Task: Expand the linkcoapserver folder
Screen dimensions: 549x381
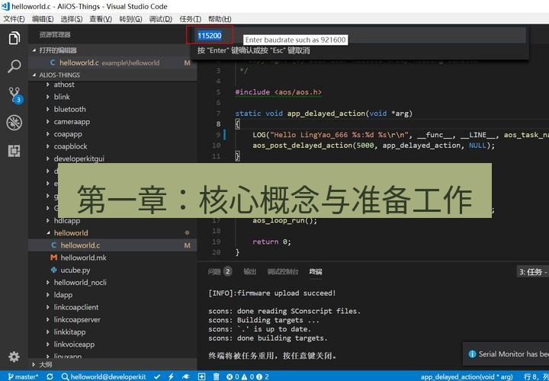Action: click(x=77, y=319)
